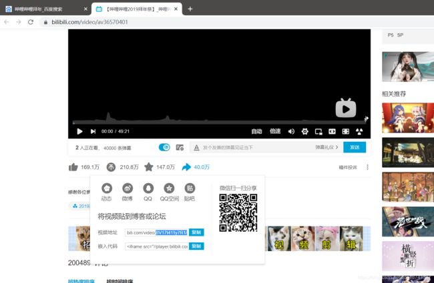Select the 嵌入代码 iframe field
This screenshot has height=283, width=434.
coord(157,246)
